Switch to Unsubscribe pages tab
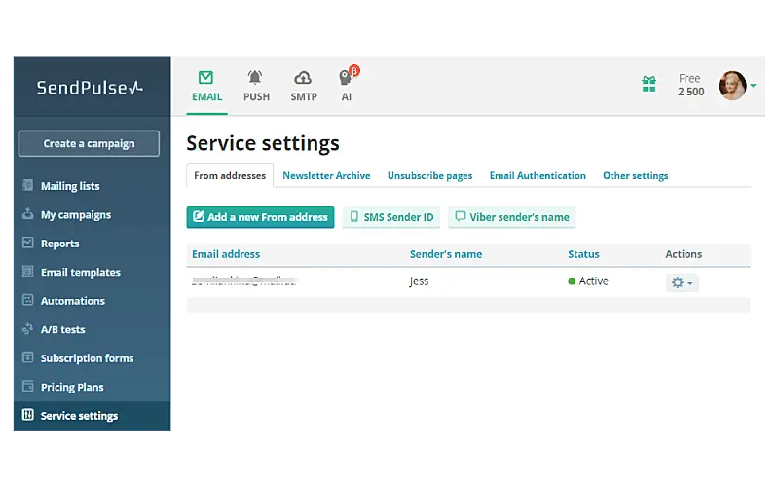The width and height of the screenshot is (779, 487). [429, 176]
